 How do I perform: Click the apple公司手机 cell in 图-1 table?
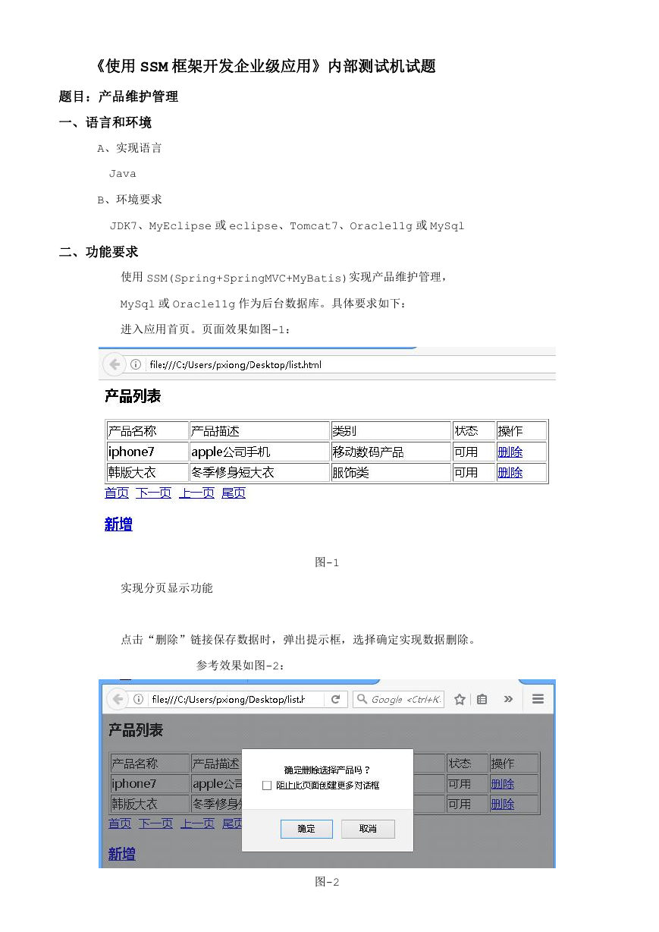259,452
